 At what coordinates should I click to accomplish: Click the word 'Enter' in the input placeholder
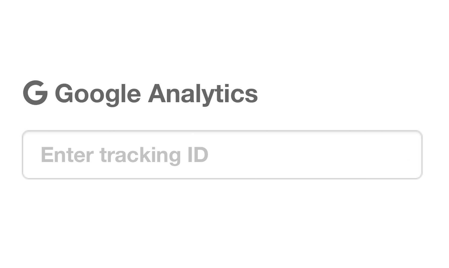coord(67,155)
